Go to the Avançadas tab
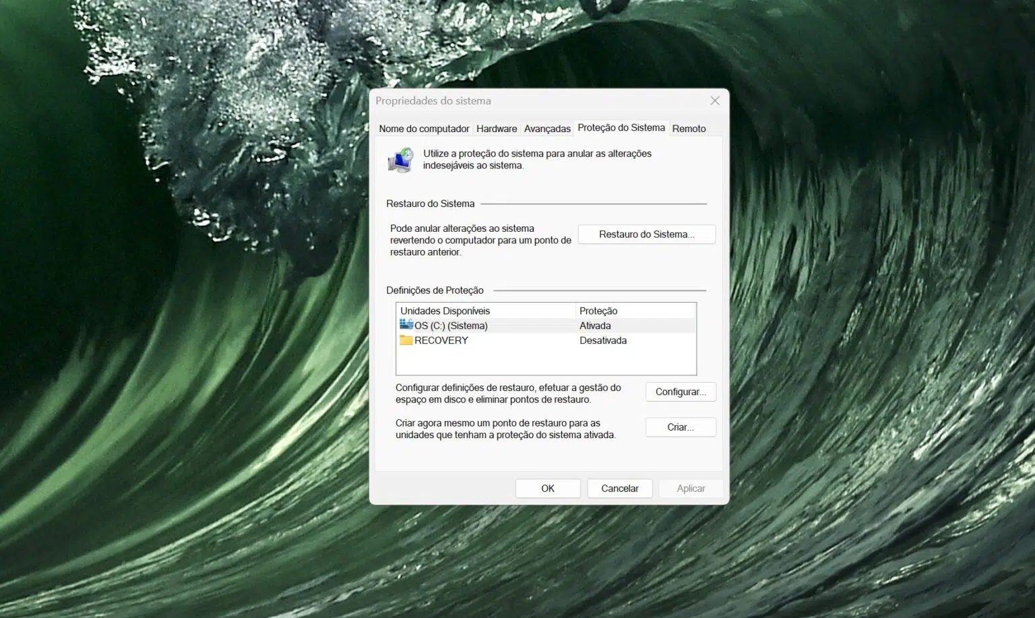This screenshot has width=1035, height=618. click(x=547, y=129)
